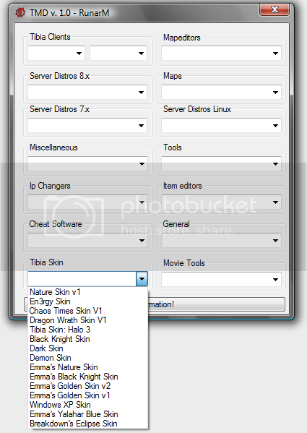Screen dimensions: 307x433
Task: Open the second Tibia Clients dropdown
Action: pyautogui.click(x=118, y=53)
